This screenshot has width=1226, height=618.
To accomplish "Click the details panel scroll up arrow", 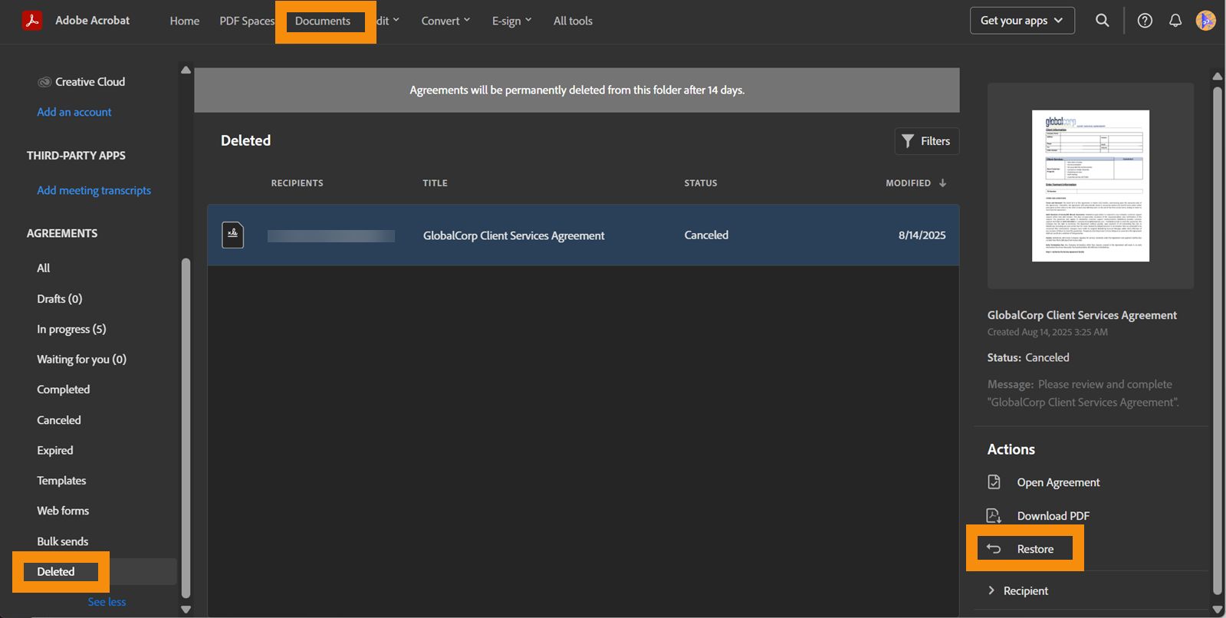I will (1218, 76).
